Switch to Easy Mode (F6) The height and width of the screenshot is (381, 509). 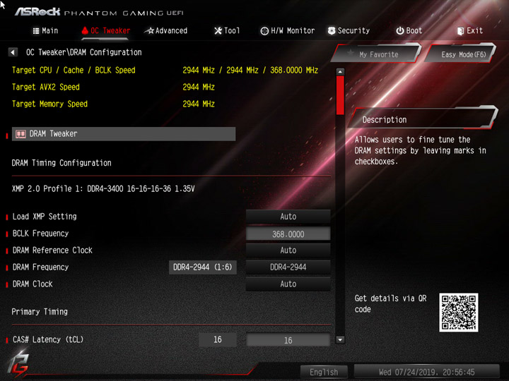[x=460, y=54]
